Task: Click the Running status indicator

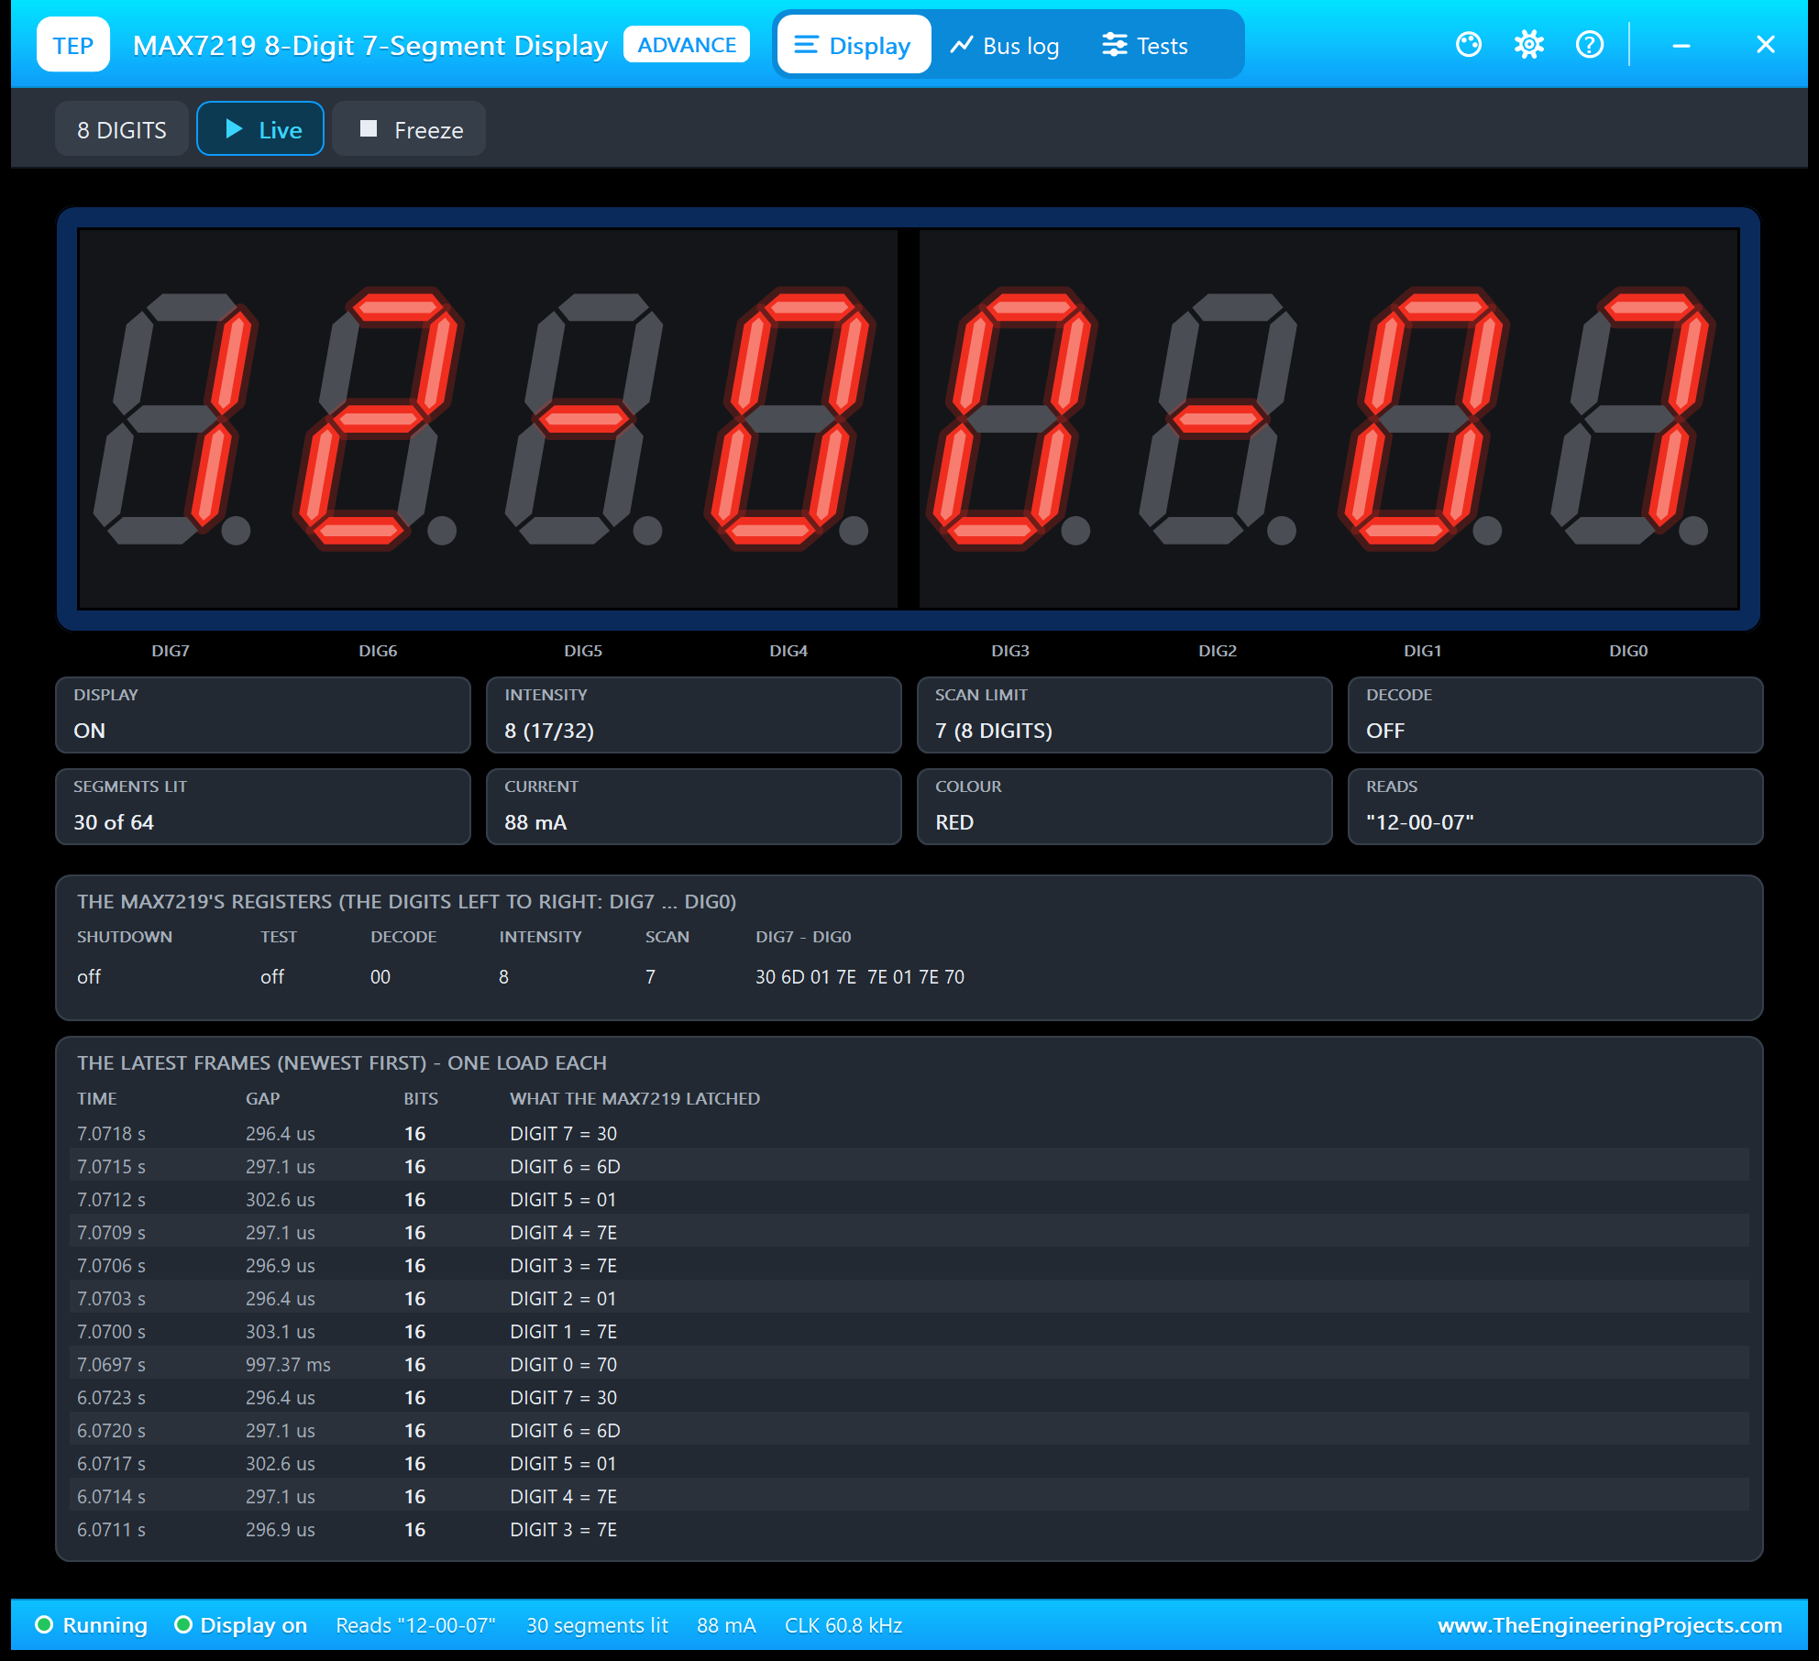Action: click(91, 1625)
